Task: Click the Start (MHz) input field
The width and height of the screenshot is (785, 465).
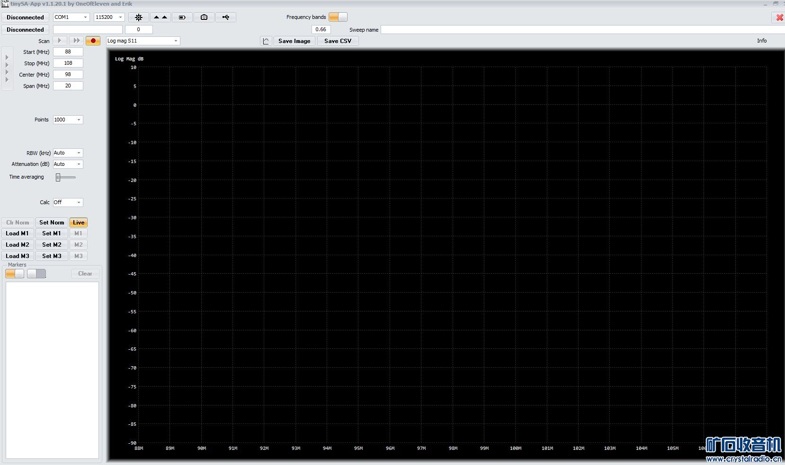Action: tap(68, 52)
